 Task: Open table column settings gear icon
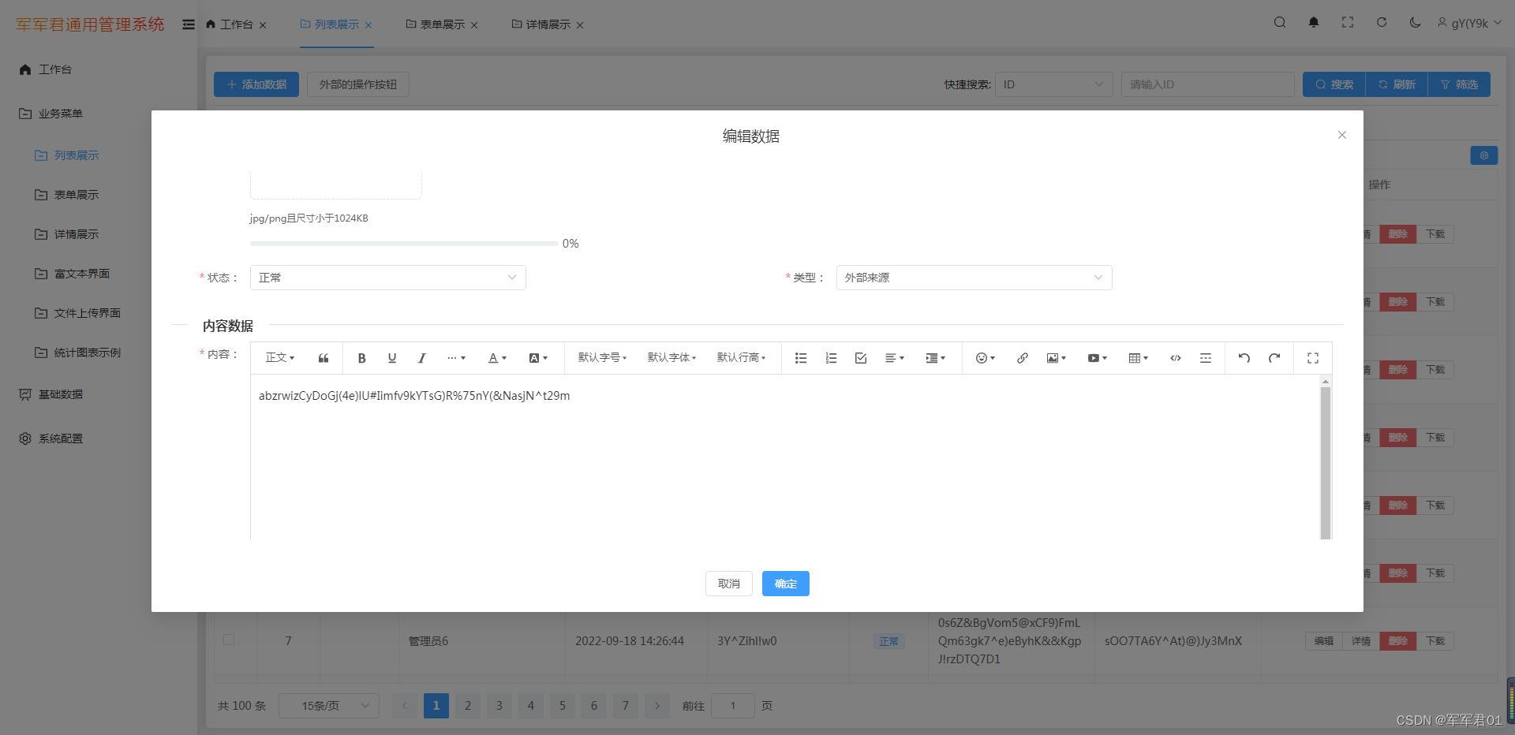[x=1483, y=155]
